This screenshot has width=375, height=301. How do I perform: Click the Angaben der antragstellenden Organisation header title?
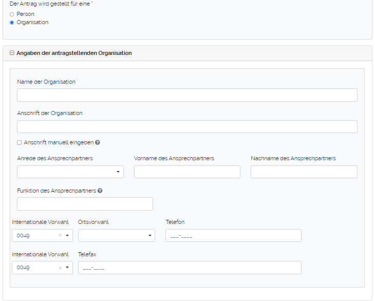tap(74, 53)
